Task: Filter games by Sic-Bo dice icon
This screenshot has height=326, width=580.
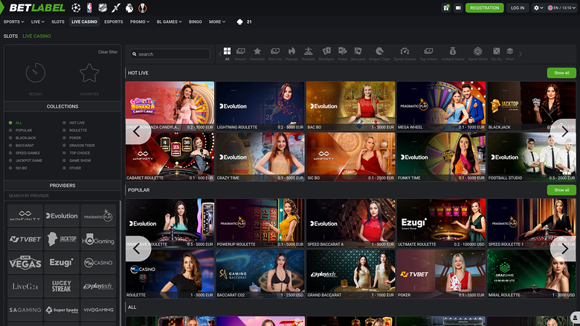Action: point(497,53)
